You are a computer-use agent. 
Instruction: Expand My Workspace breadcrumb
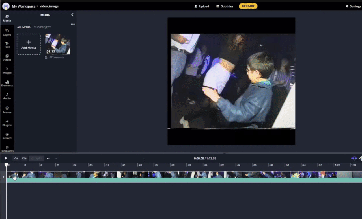(23, 6)
